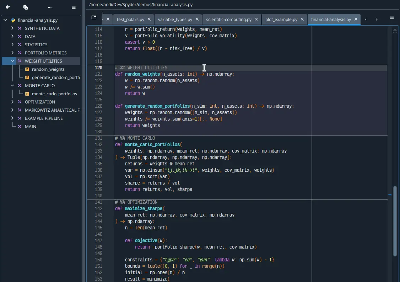Image resolution: width=400 pixels, height=282 pixels.
Task: Close the test_polars.py tab
Action: pos(149,19)
